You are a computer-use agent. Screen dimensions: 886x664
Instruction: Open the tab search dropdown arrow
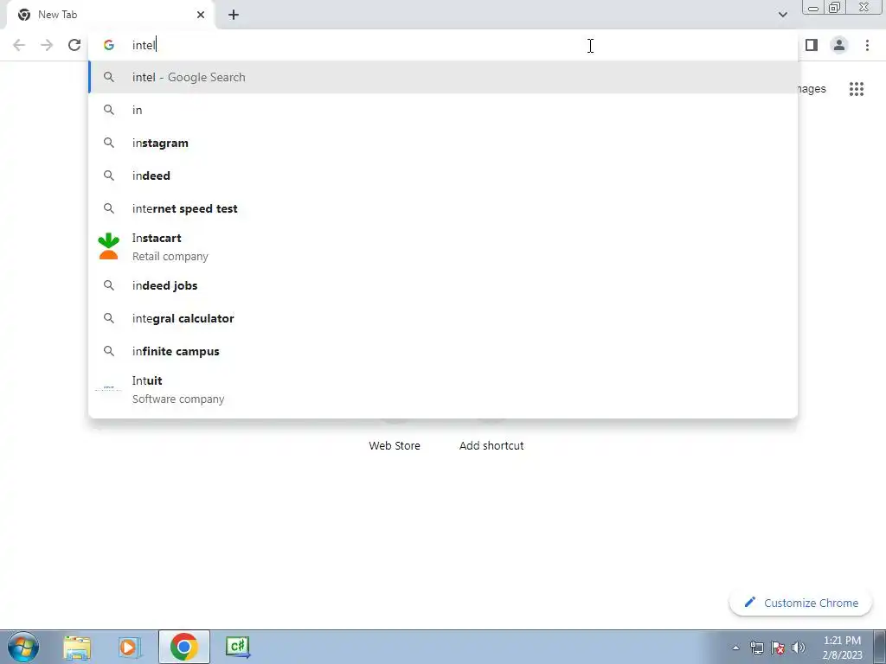point(782,15)
